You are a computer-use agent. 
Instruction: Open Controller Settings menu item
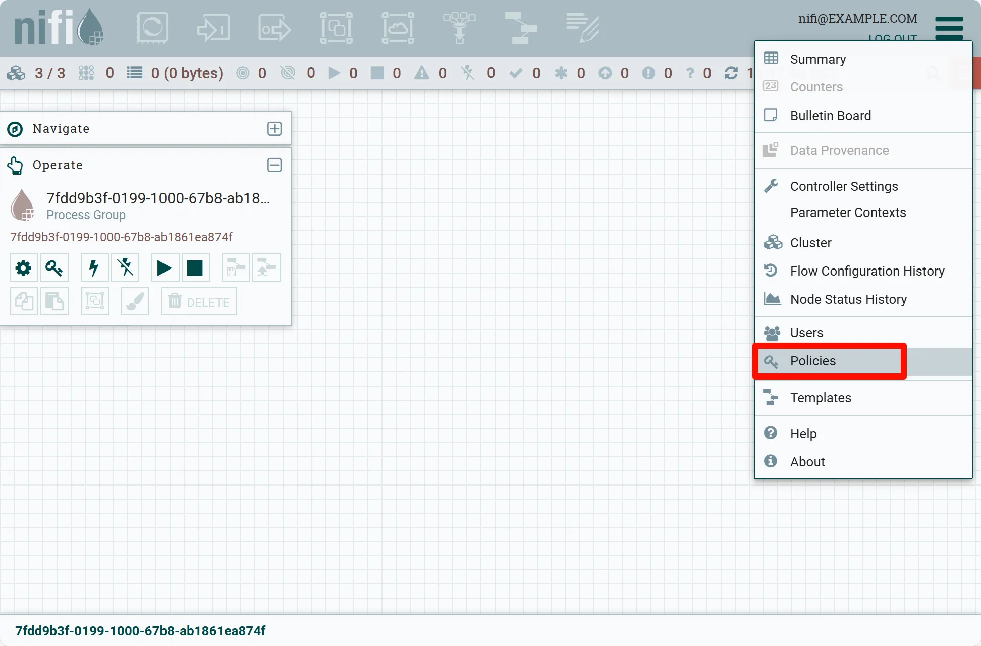[x=844, y=186]
